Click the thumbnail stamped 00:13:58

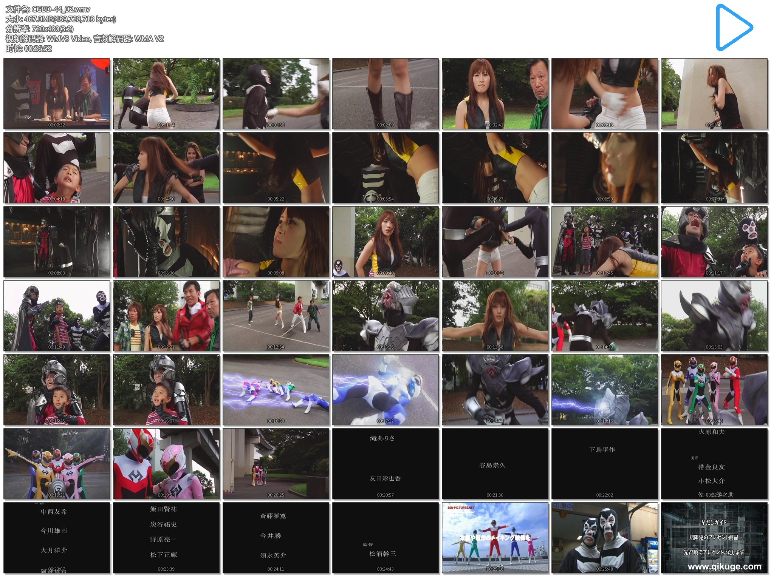pyautogui.click(x=495, y=316)
